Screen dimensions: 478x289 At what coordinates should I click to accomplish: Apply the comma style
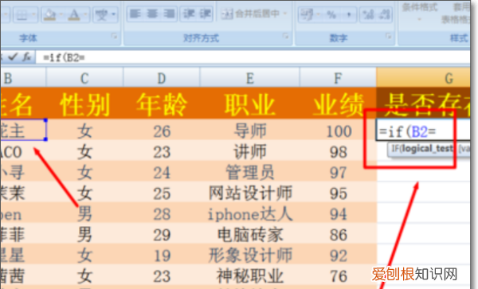[348, 14]
